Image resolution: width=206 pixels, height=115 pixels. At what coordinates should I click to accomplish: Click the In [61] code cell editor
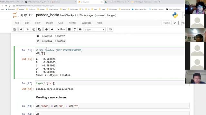[110, 52]
